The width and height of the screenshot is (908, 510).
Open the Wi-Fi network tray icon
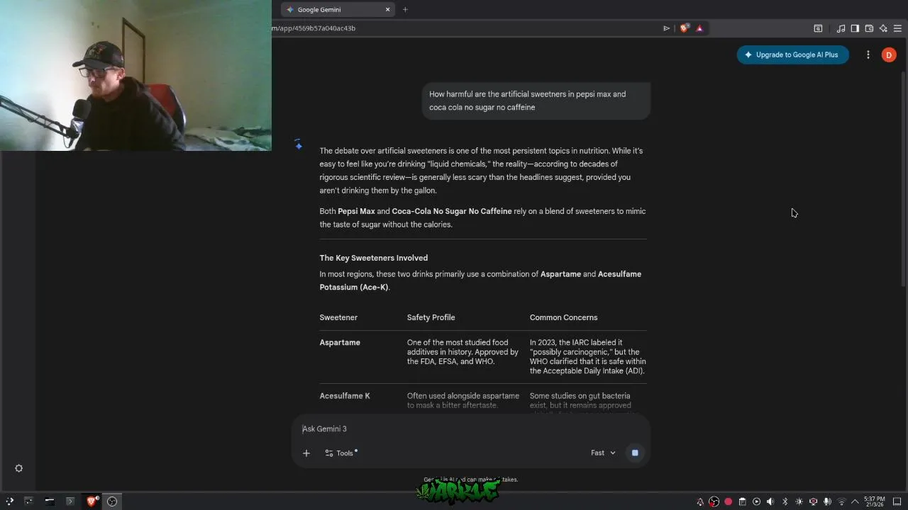point(842,501)
